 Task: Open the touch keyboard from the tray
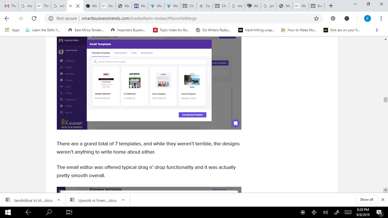click(x=348, y=212)
